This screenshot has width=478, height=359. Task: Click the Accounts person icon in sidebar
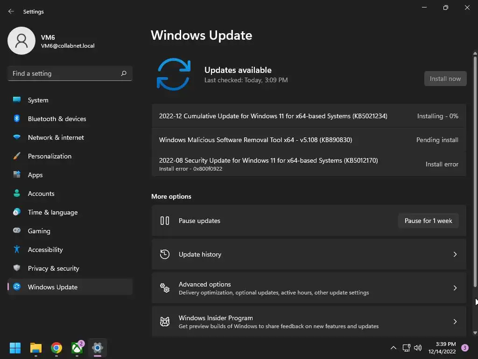click(17, 193)
